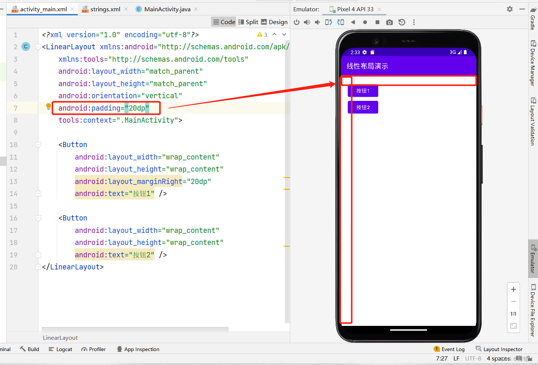Click the editor vertical scrollbar track
This screenshot has height=365, width=538.
click(x=287, y=181)
